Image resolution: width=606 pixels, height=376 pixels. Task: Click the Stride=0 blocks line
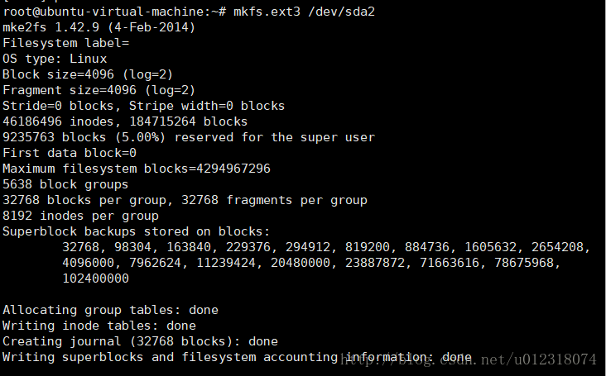pyautogui.click(x=143, y=106)
